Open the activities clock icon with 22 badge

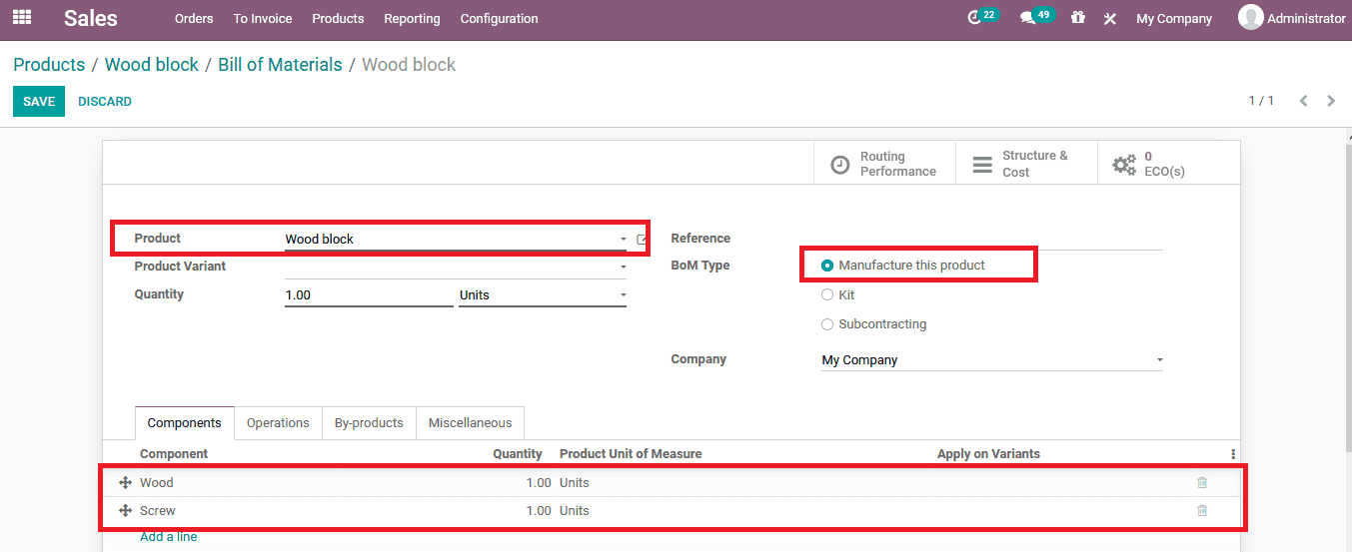tap(975, 18)
